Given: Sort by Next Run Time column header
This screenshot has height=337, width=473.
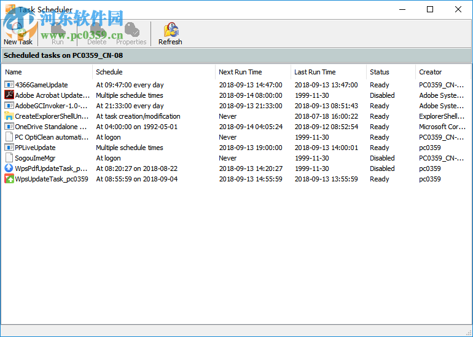Looking at the screenshot, I should click(x=253, y=72).
